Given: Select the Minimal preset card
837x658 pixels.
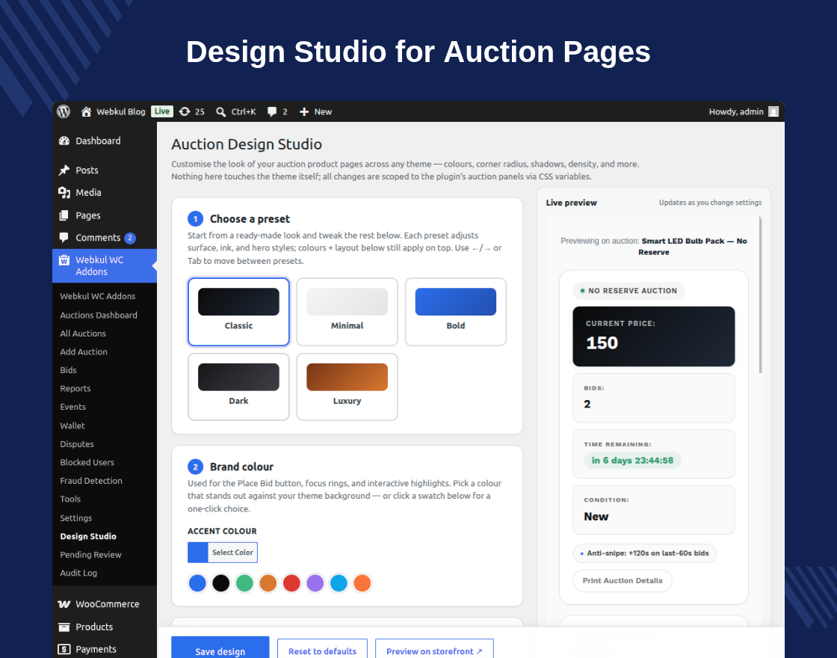Looking at the screenshot, I should 347,312.
